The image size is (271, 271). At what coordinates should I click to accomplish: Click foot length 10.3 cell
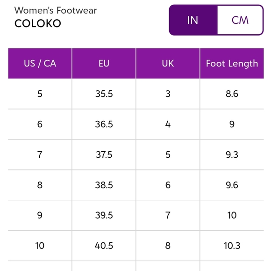pyautogui.click(x=232, y=246)
